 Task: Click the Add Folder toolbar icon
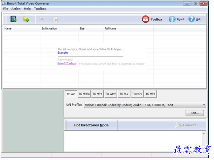[26, 19]
